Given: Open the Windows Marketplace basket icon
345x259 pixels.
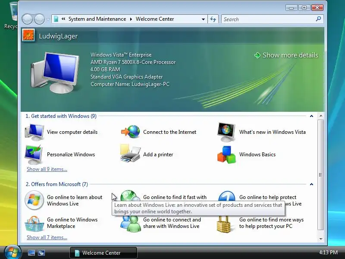Looking at the screenshot, I should (x=34, y=224).
